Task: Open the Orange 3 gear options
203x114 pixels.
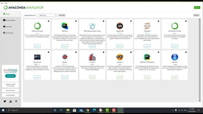Action: 131,52
